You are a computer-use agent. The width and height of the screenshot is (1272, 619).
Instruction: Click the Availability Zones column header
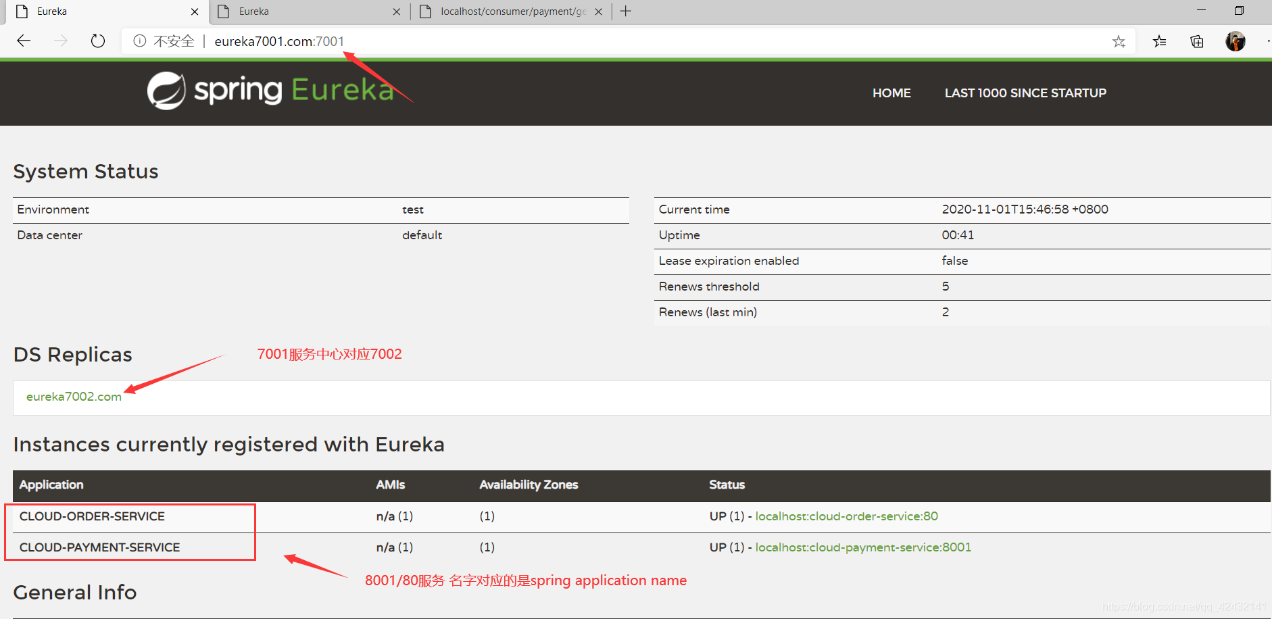[529, 485]
